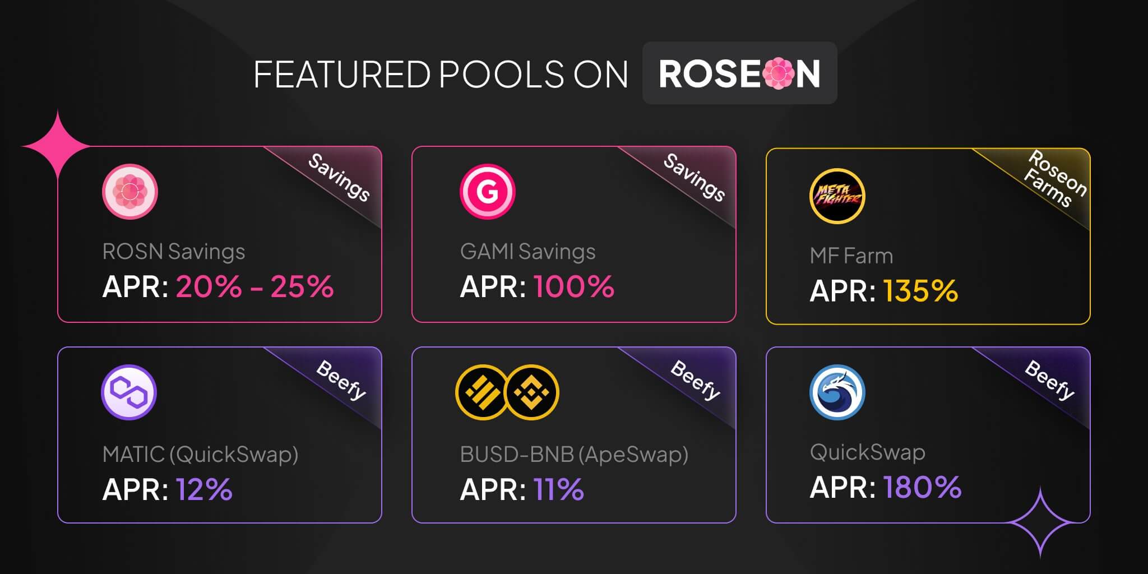Screen dimensions: 1148x574
Task: Click the QuickSwap 180% APR value
Action: [923, 487]
